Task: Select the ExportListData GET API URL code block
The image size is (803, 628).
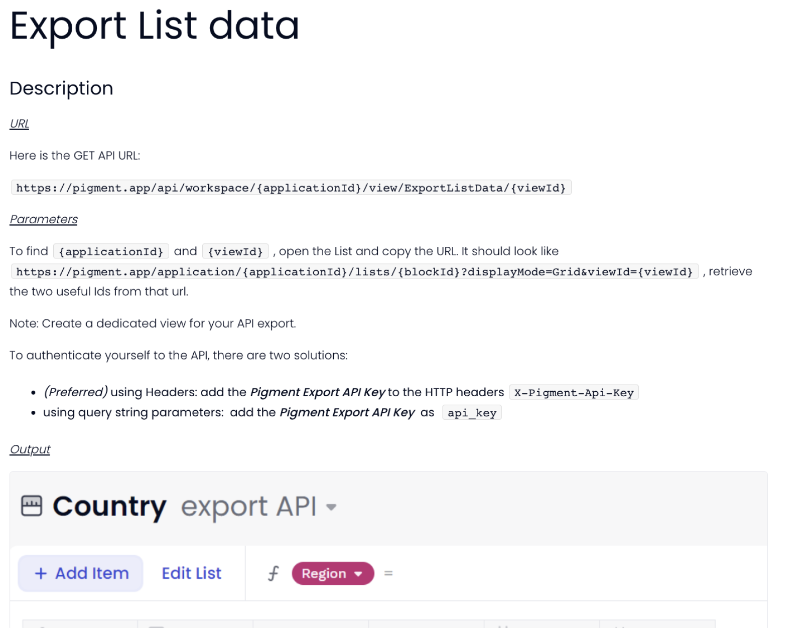Action: [291, 188]
